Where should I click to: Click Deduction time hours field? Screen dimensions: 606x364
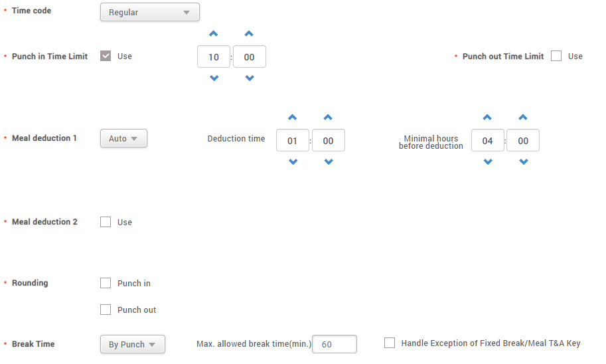pos(293,140)
